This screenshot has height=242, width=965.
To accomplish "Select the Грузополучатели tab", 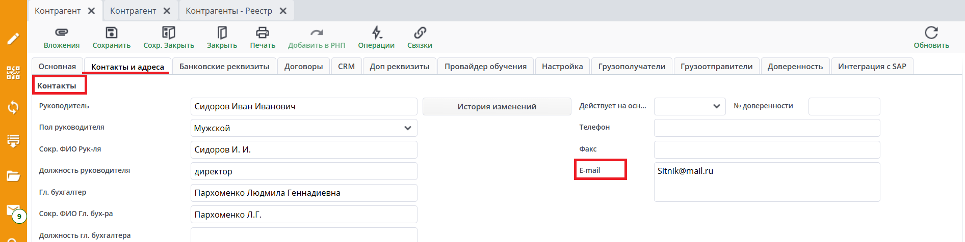I will coord(632,67).
